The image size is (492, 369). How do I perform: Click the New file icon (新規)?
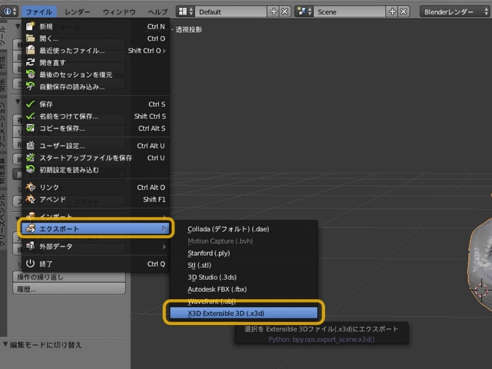[x=30, y=26]
